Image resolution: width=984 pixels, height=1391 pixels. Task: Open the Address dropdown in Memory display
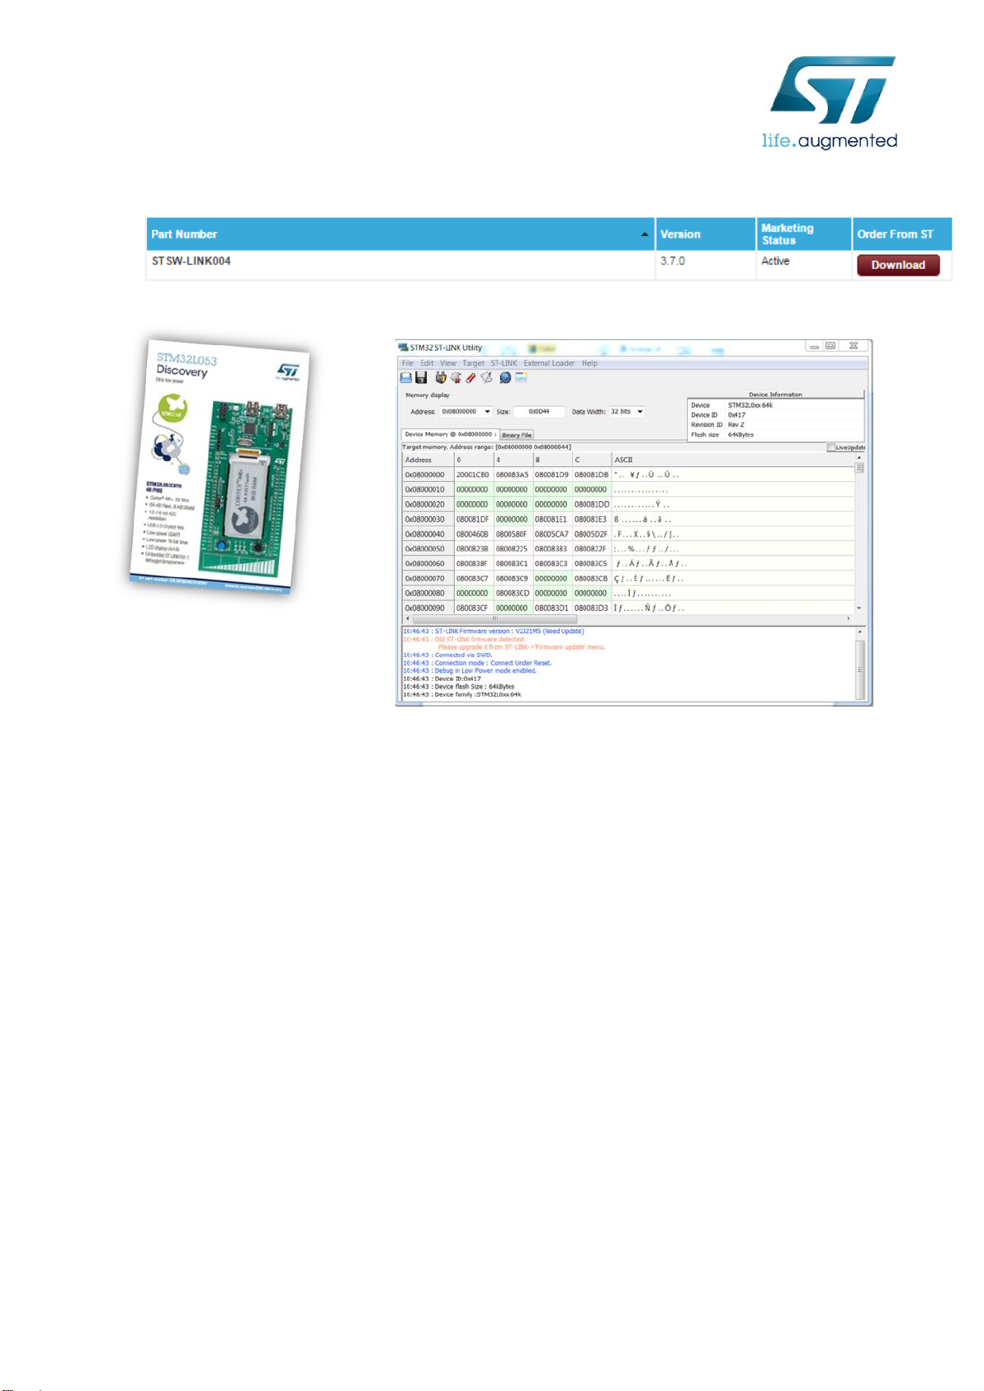[487, 411]
